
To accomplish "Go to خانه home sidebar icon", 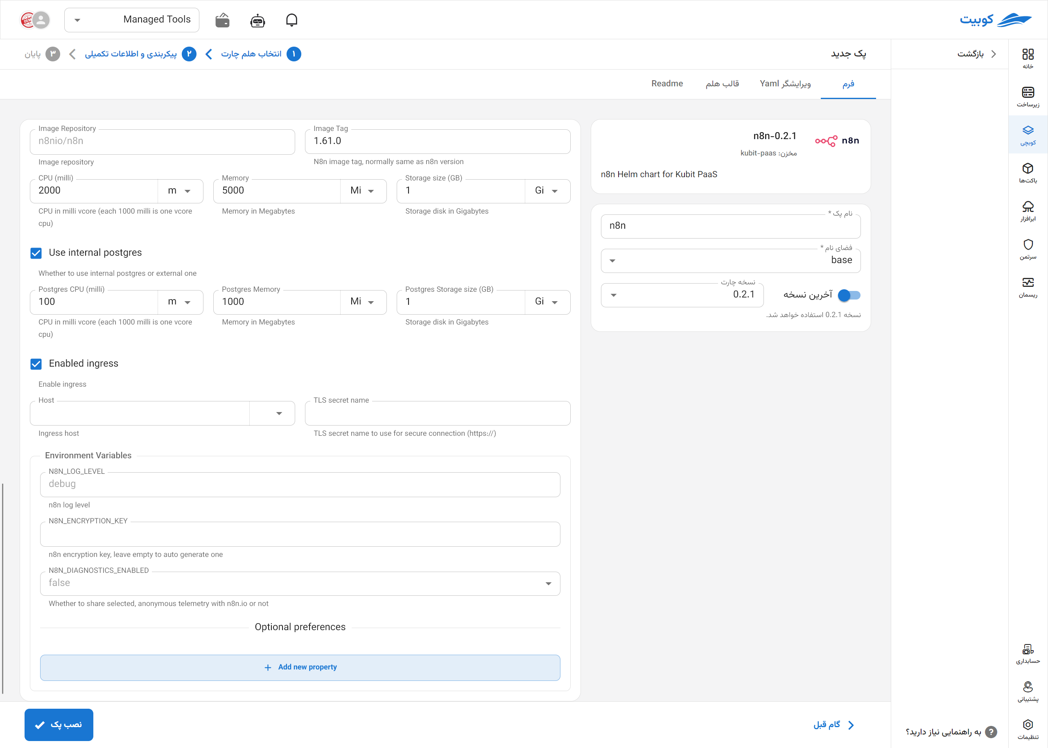I will pyautogui.click(x=1028, y=59).
